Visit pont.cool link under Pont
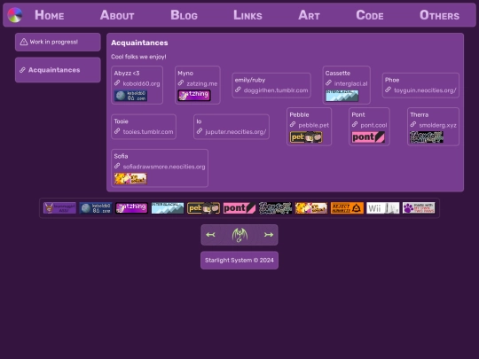479x359 pixels. pyautogui.click(x=373, y=125)
